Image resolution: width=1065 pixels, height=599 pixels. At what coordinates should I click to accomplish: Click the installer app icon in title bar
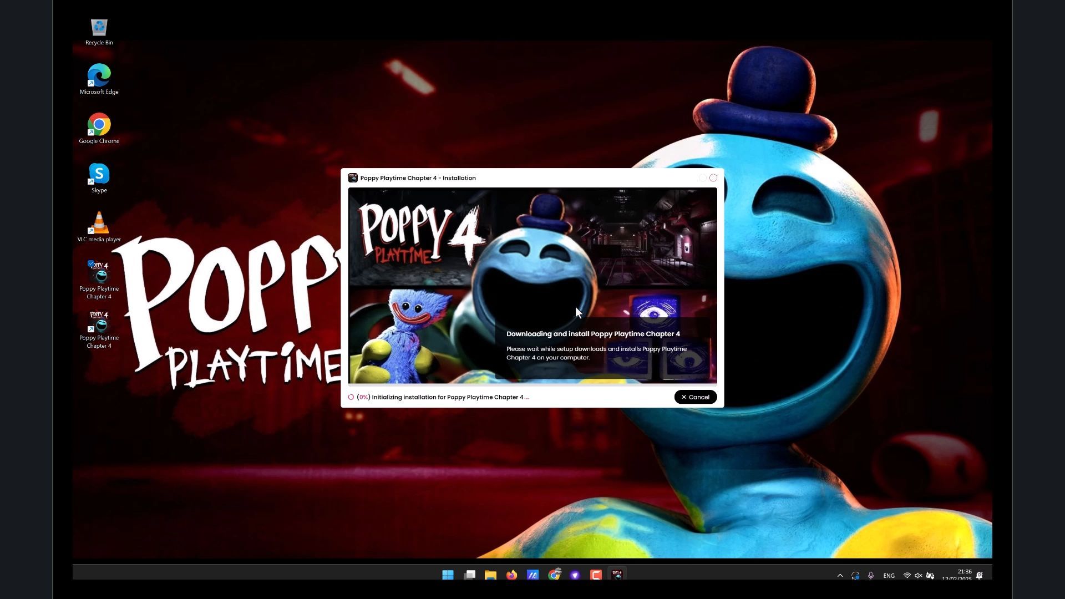352,178
